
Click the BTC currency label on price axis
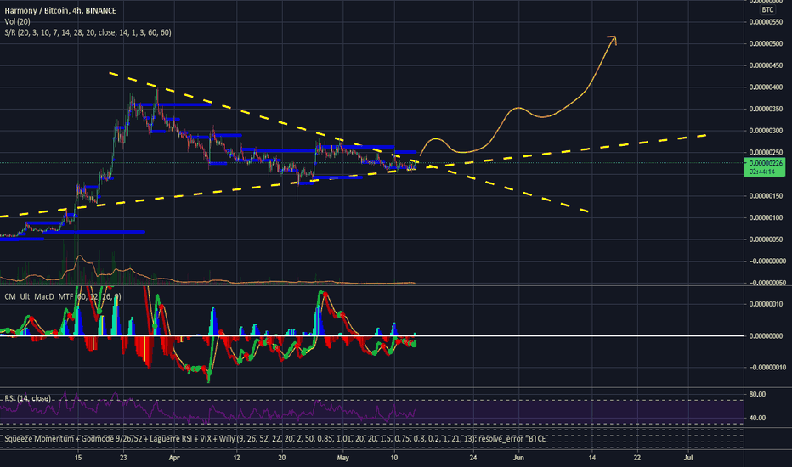coord(767,9)
